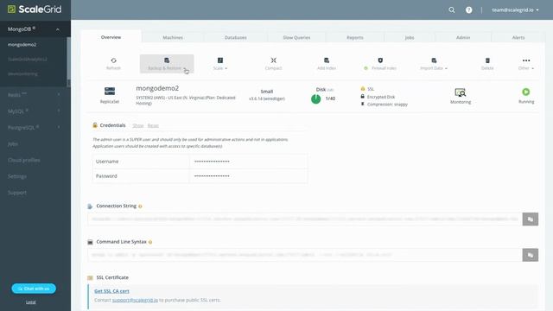Select mongodemo2 in the sidebar
Viewport: 553px width, 311px height.
point(22,45)
